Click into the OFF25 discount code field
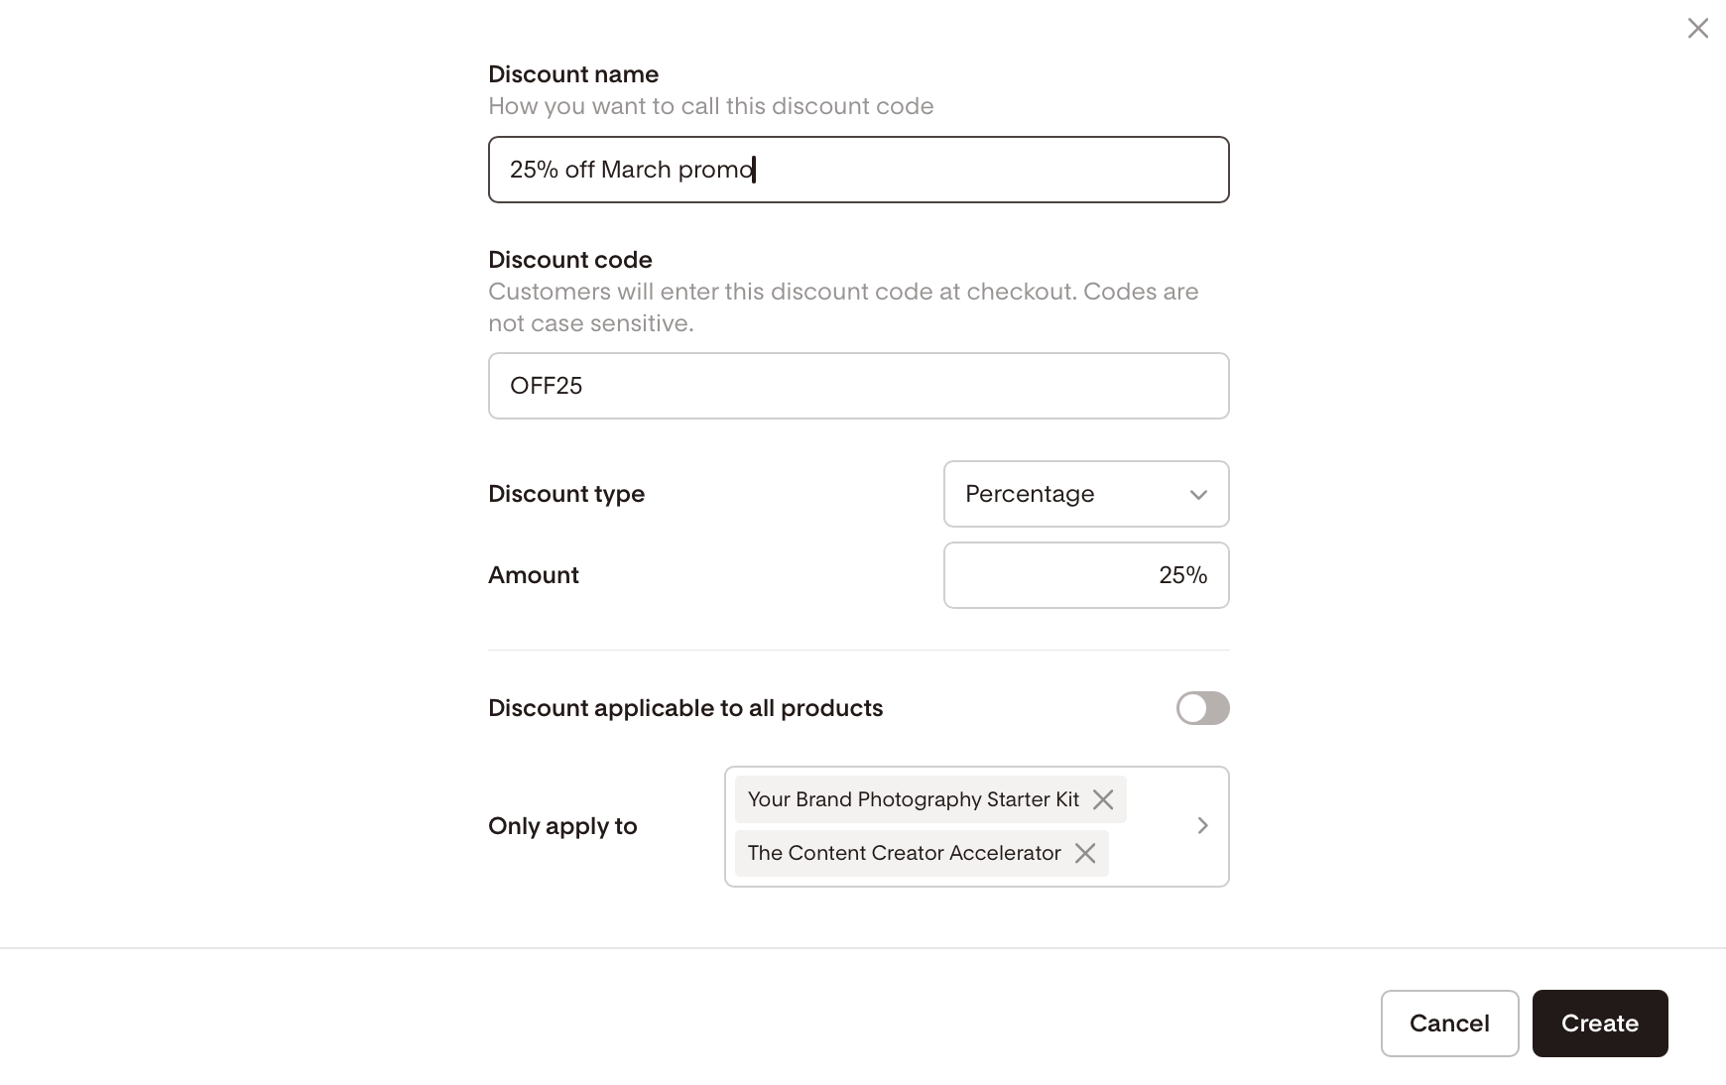The width and height of the screenshot is (1726, 1085). tap(858, 386)
